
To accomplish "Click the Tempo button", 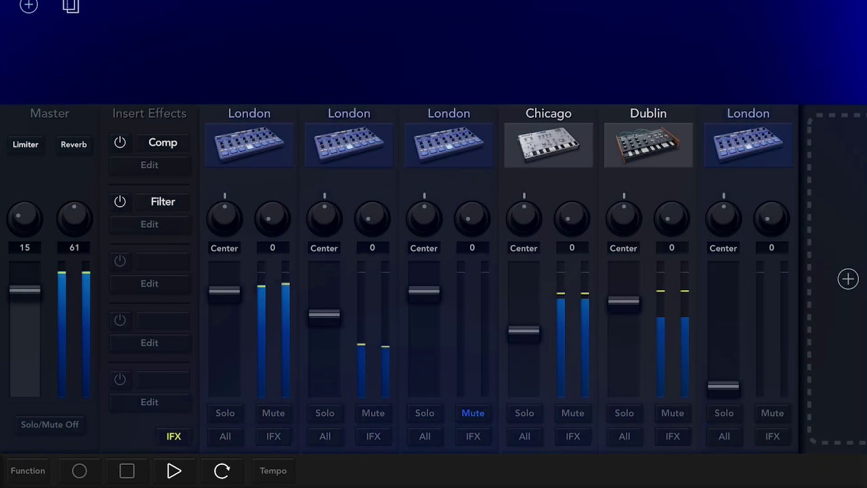I will coord(273,470).
